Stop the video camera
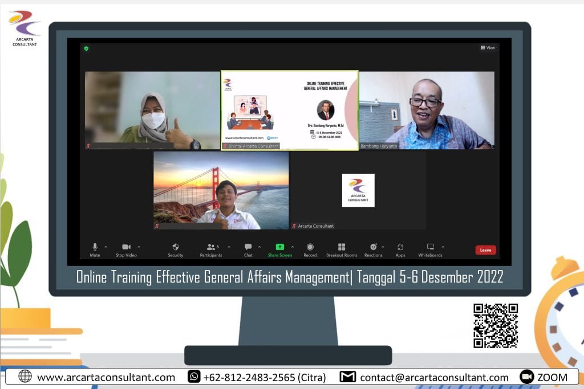The width and height of the screenshot is (584, 389). [127, 248]
